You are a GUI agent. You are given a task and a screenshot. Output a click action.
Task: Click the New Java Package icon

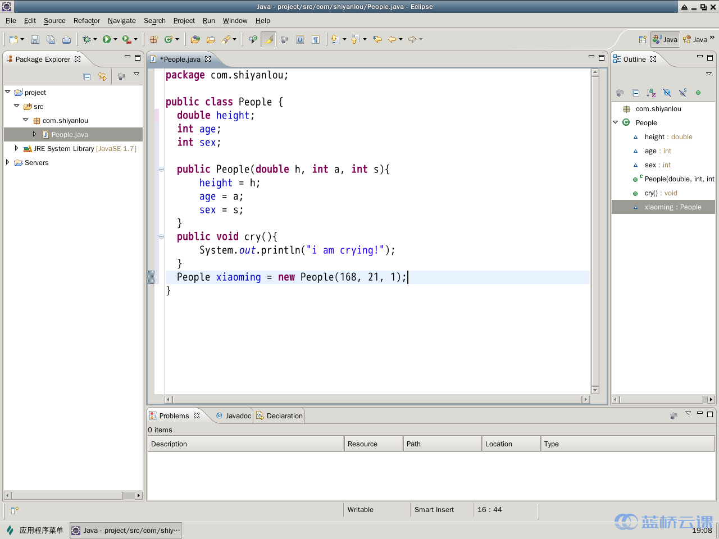point(154,39)
